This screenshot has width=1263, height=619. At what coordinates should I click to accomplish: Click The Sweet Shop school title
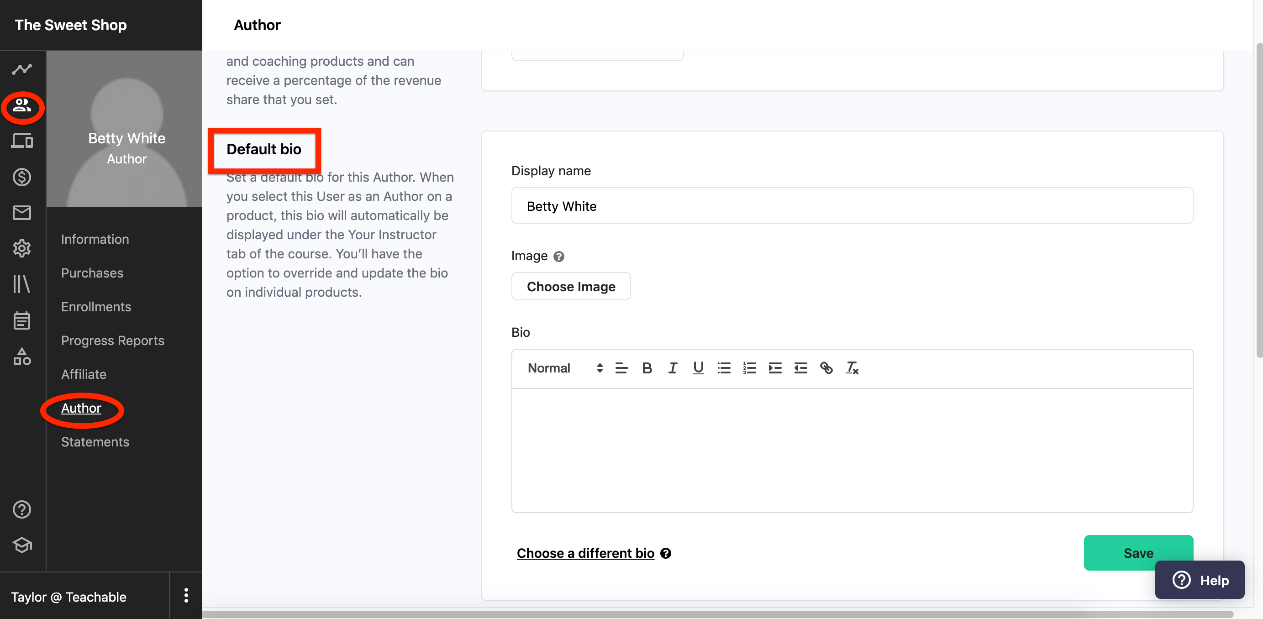71,25
